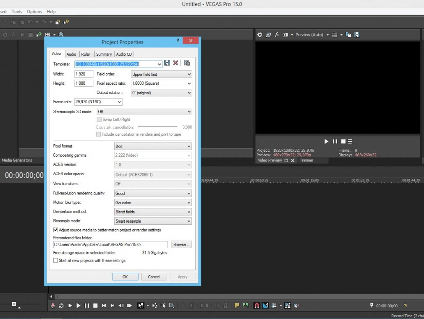This screenshot has height=319, width=424.
Task: Click interactive tutorials icon in main toolbar
Action: click(58, 22)
